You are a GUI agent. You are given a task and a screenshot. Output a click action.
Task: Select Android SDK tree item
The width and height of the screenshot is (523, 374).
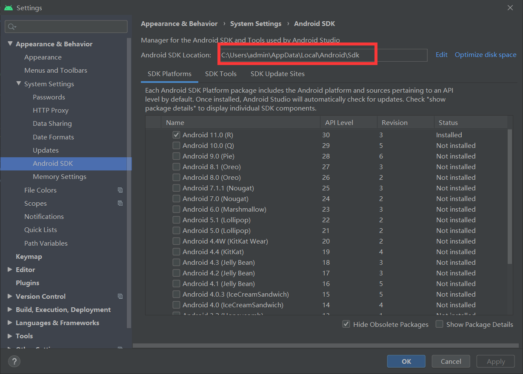click(x=66, y=164)
